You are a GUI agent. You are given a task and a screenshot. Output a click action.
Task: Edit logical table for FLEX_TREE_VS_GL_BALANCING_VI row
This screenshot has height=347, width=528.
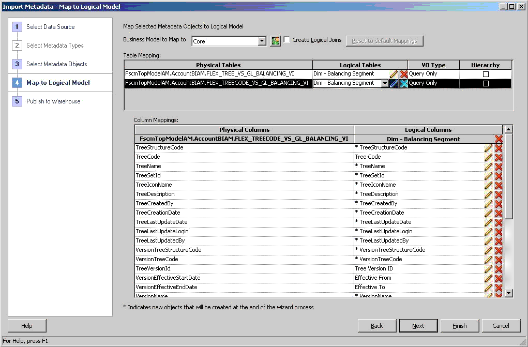click(394, 74)
